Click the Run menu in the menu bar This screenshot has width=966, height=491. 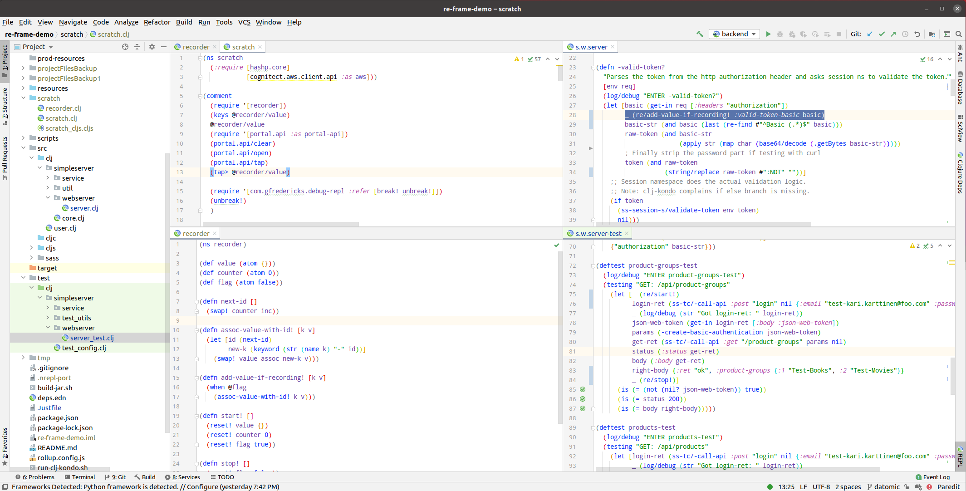204,23
